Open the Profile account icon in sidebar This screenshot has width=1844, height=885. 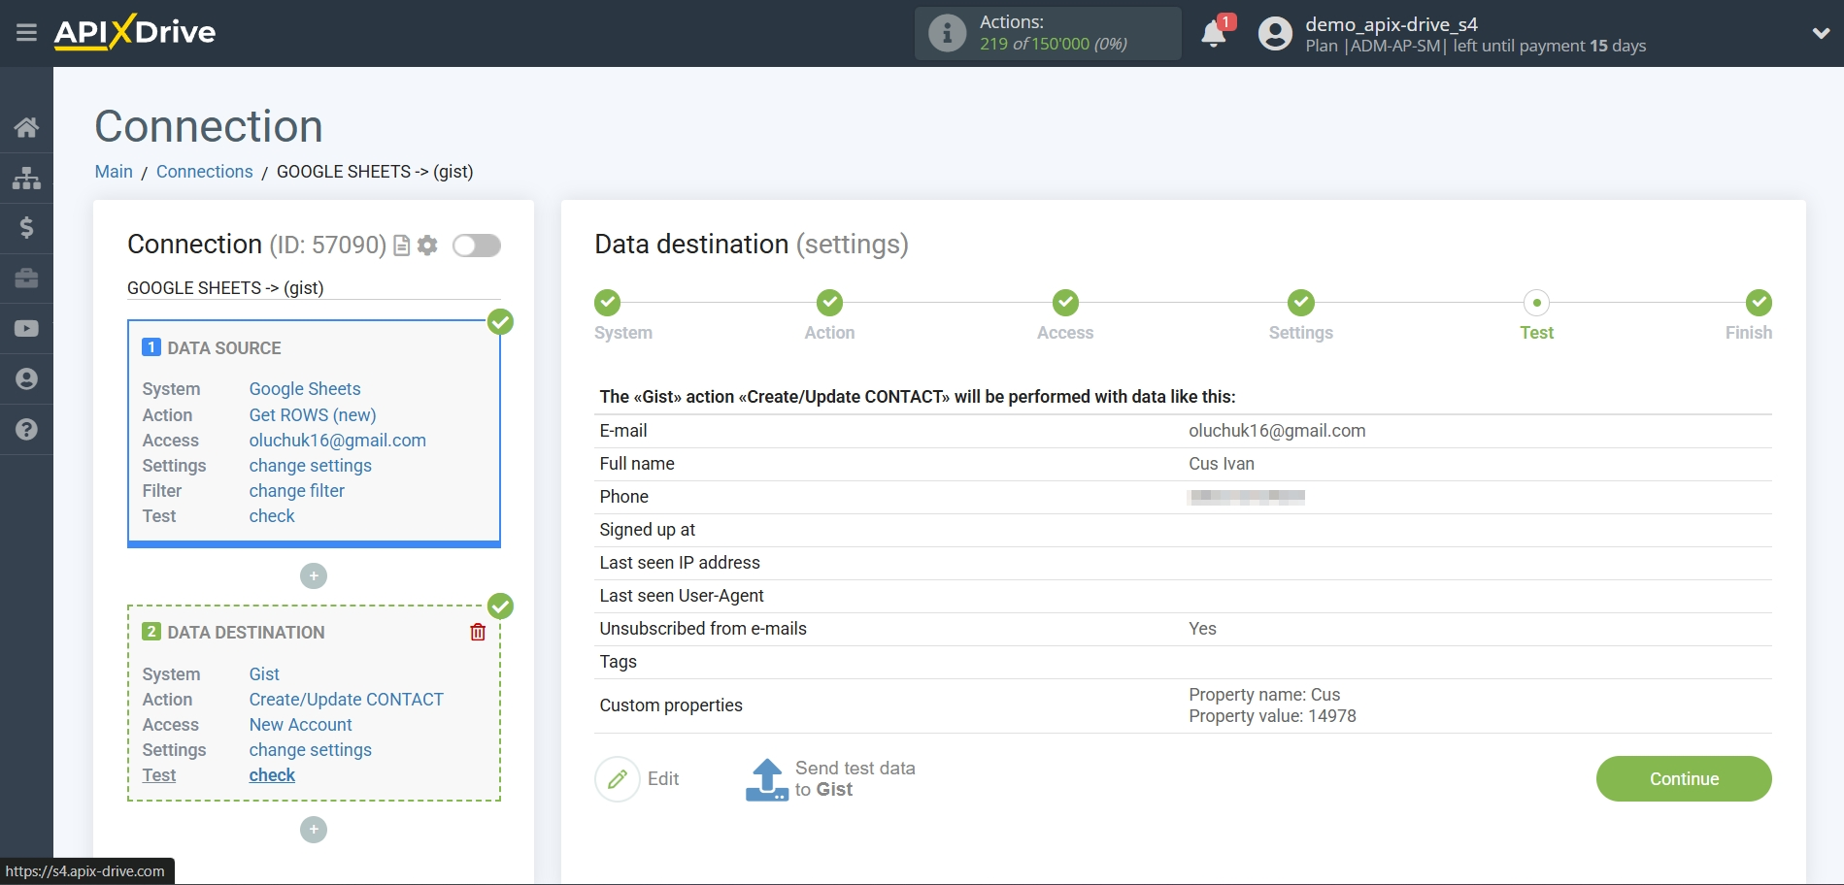26,379
